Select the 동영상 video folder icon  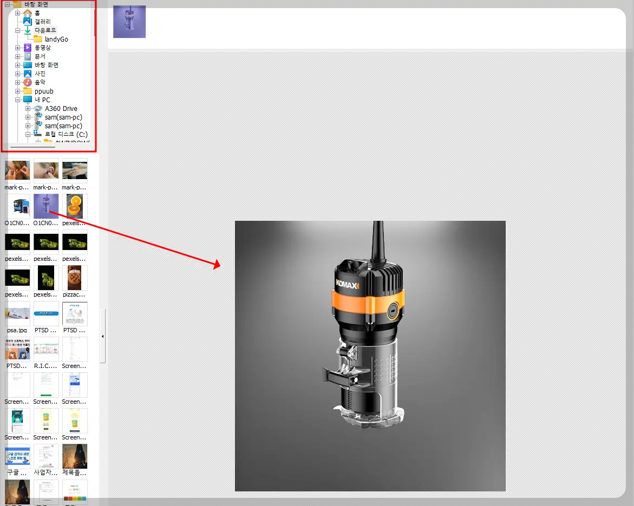pos(28,48)
